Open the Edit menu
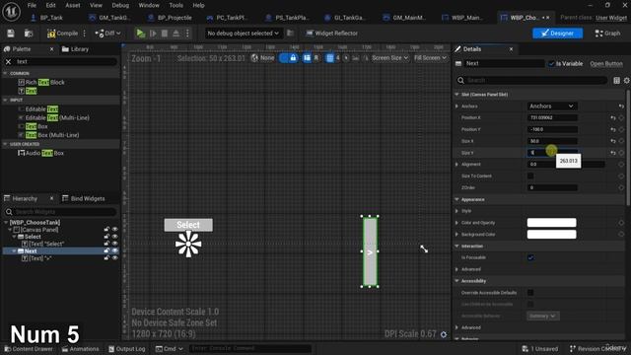Screen dimensions: 631x355 tap(50, 5)
